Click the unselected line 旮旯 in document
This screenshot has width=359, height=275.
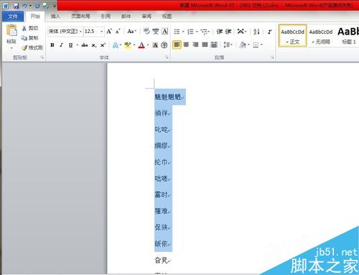(161, 260)
